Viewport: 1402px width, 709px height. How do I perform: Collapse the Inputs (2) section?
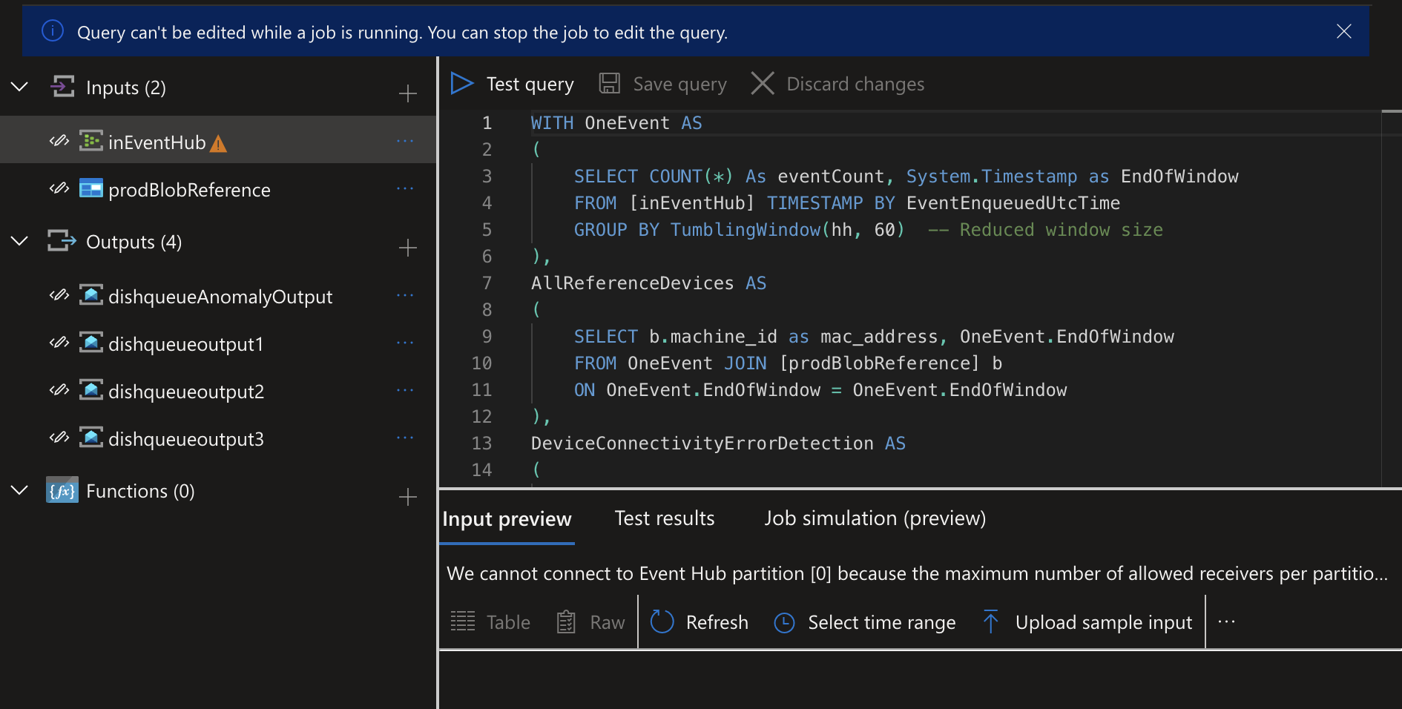pyautogui.click(x=20, y=88)
